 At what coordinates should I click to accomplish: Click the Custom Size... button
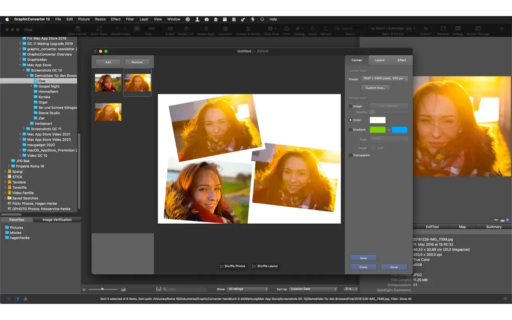[x=375, y=88]
